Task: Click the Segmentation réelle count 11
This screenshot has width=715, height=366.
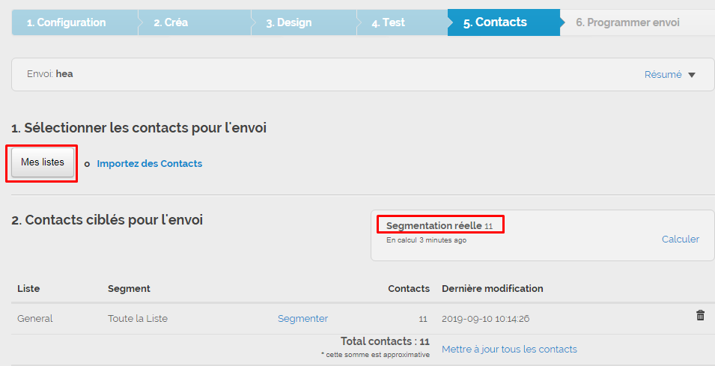Action: [488, 226]
